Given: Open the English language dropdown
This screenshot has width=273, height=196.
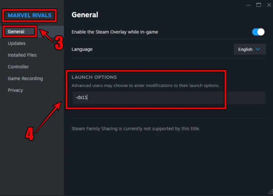Looking at the screenshot, I should (250, 49).
